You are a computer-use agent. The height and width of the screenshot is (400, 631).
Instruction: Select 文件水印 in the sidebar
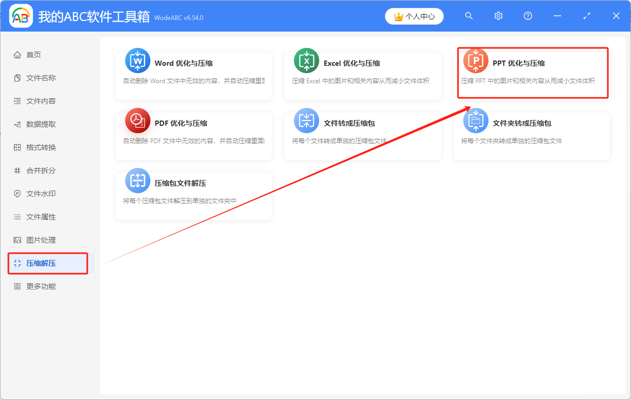coord(33,193)
